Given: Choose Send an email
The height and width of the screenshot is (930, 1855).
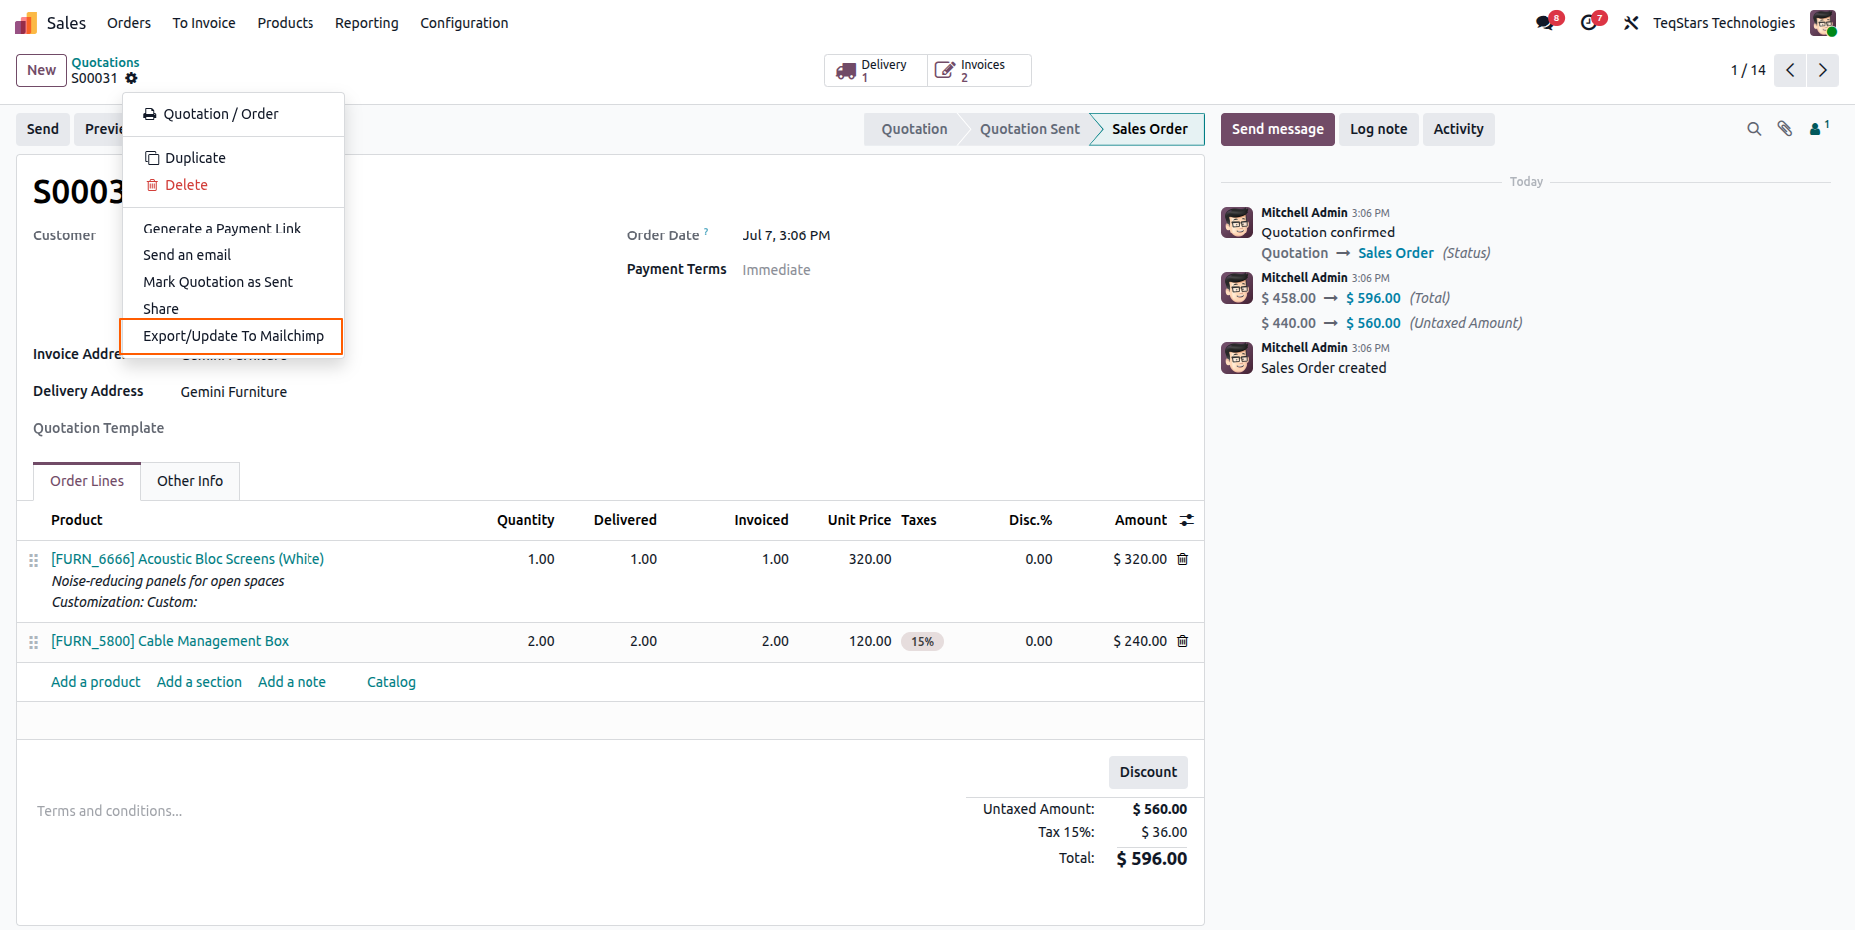Looking at the screenshot, I should [234, 255].
